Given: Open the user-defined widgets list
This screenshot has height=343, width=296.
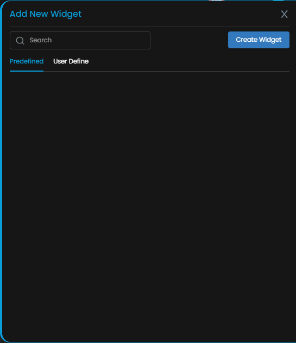Looking at the screenshot, I should pyautogui.click(x=71, y=61).
